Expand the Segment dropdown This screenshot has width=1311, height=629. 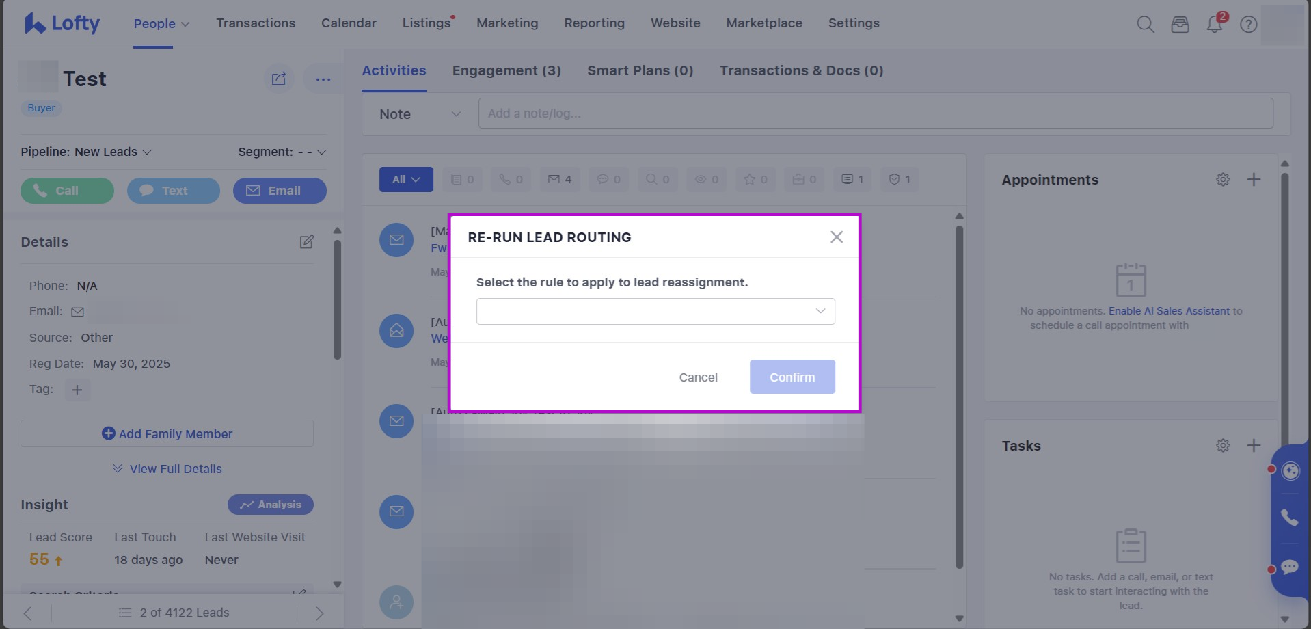coord(282,152)
